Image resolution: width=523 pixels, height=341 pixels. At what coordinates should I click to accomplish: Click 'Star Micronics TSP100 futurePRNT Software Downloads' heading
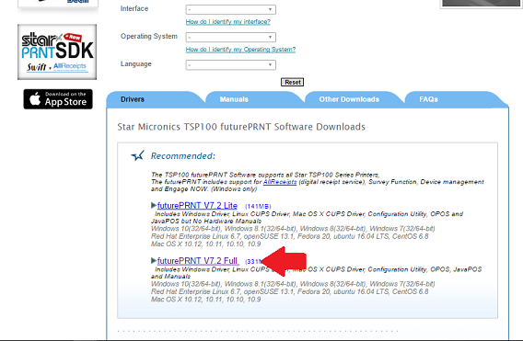click(241, 127)
